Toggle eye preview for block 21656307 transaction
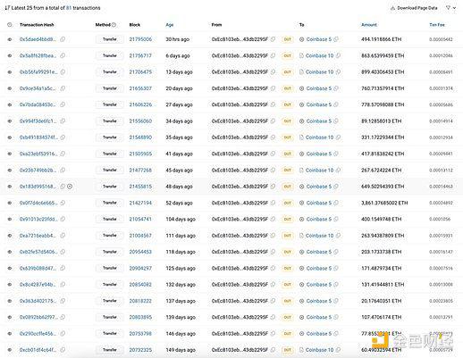 [x=10, y=88]
